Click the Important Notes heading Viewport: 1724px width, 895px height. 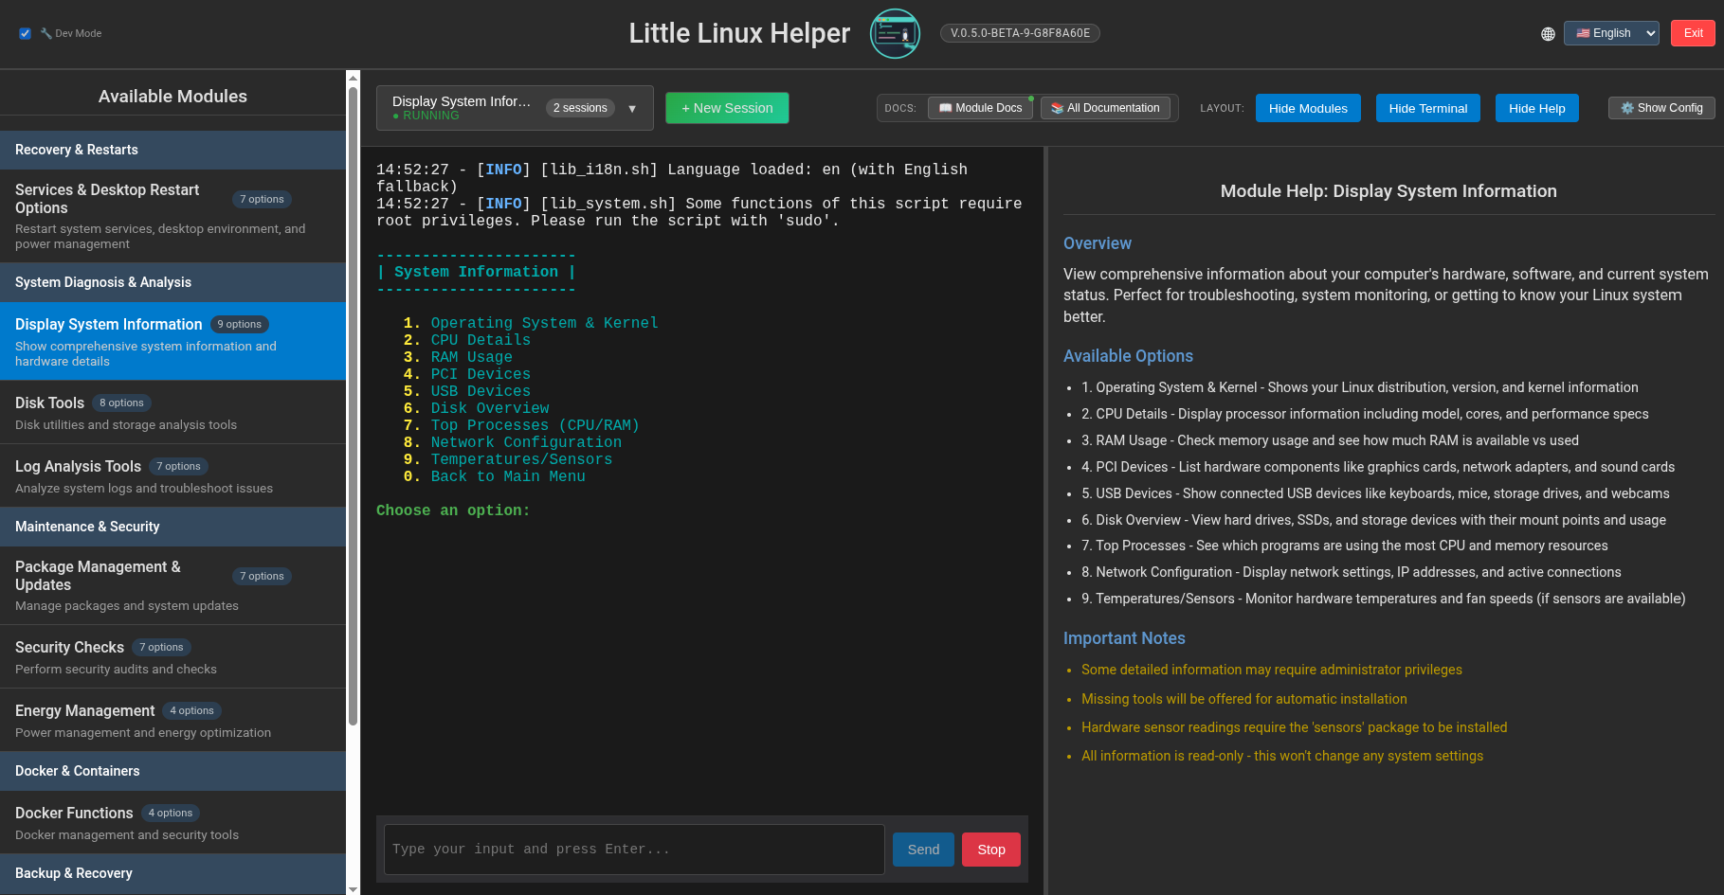point(1124,638)
